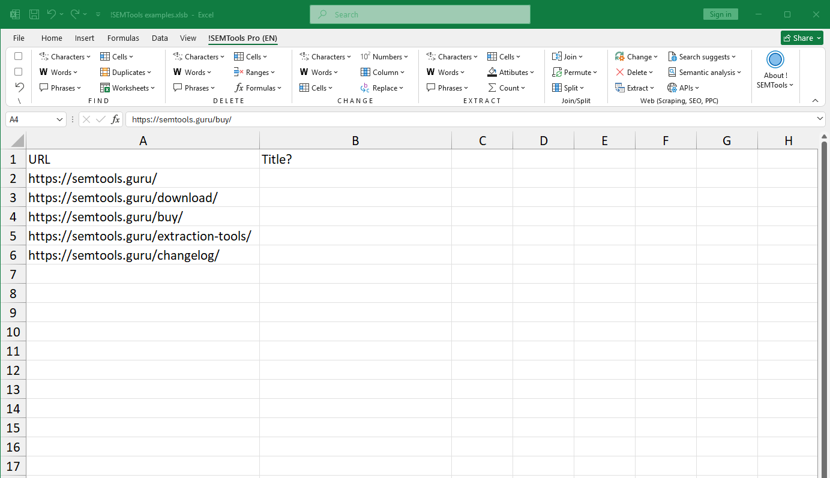Open the Formulas ribbon tab

pyautogui.click(x=123, y=38)
